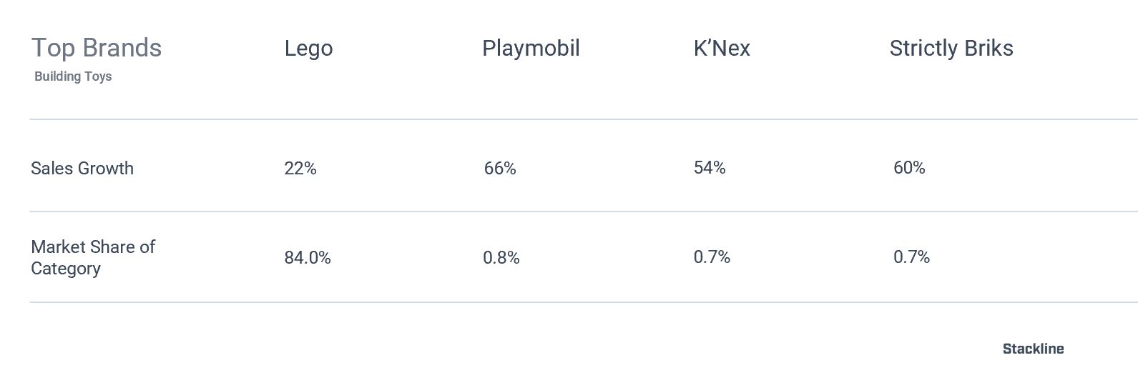The width and height of the screenshot is (1138, 373).
Task: Click Lego's 84.0% market share value
Action: click(308, 257)
